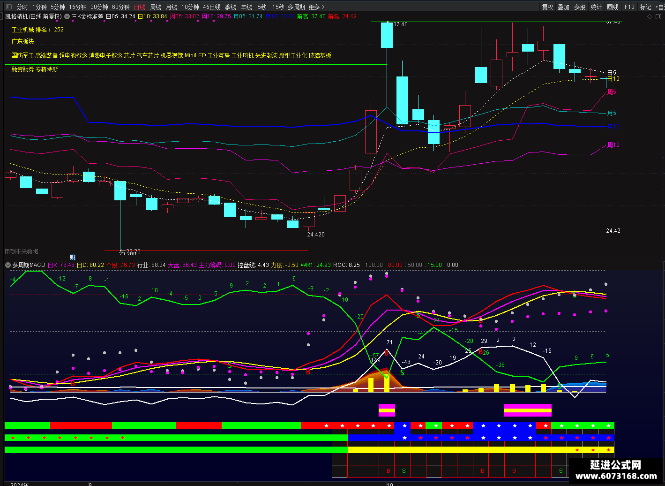Toggle 多股 multi-stock view
665x486 pixels.
580,7
